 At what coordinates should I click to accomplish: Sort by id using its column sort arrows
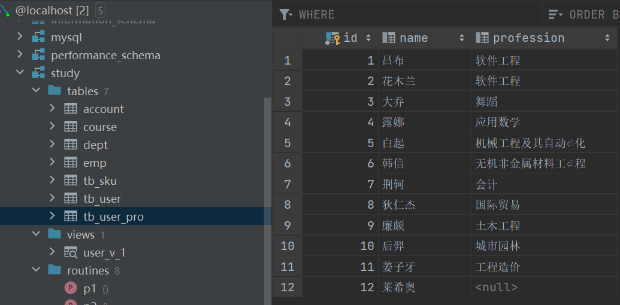368,38
